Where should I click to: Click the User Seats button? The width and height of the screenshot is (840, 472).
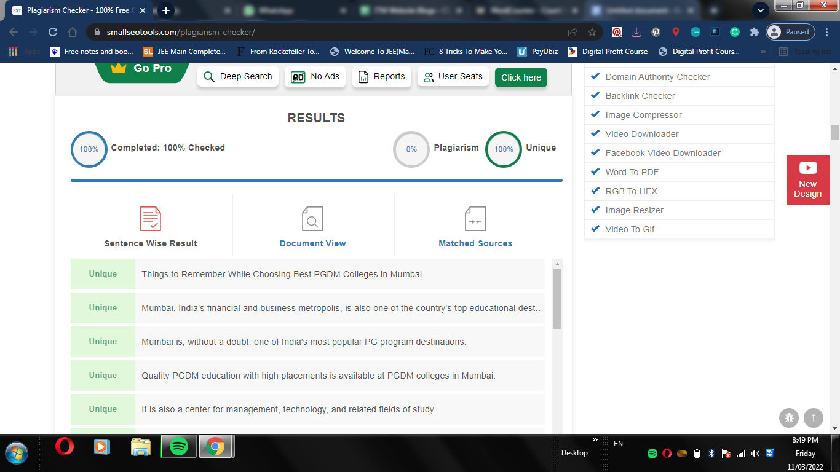[x=453, y=77]
